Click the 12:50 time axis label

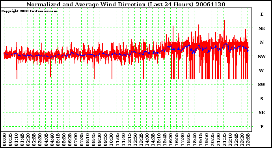point(135,140)
